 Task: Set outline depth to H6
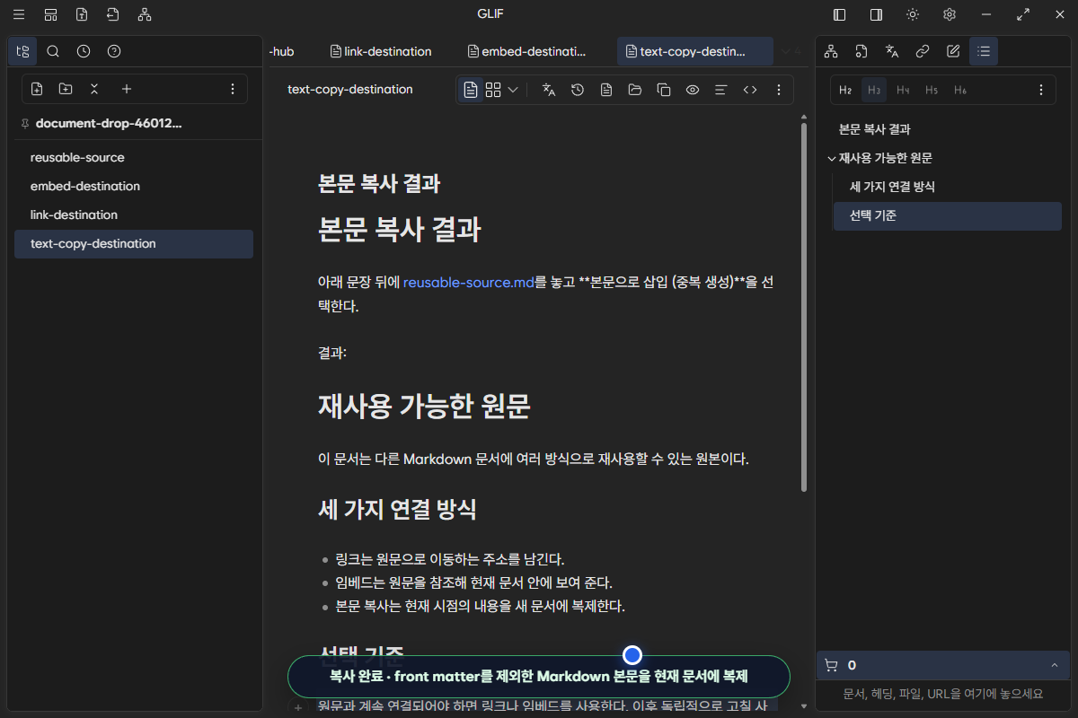point(960,90)
